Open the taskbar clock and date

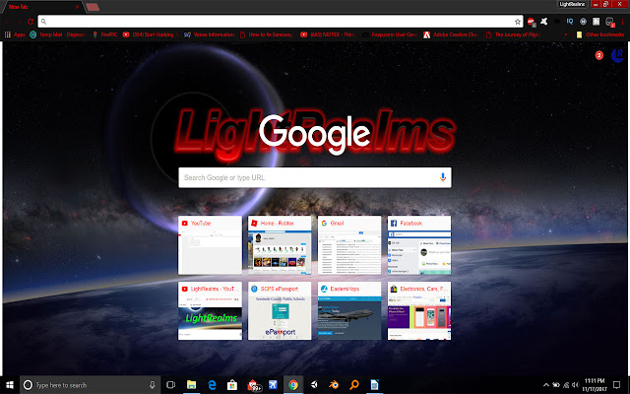[x=595, y=385]
